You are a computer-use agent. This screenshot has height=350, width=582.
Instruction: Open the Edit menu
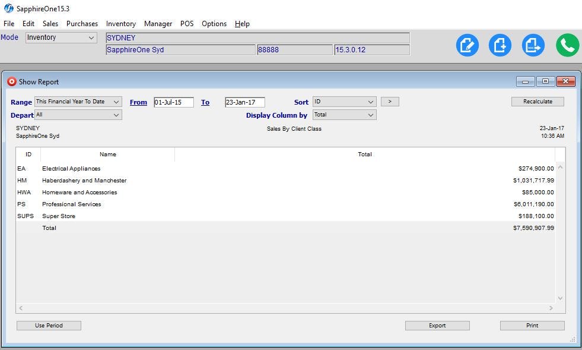[x=28, y=23]
